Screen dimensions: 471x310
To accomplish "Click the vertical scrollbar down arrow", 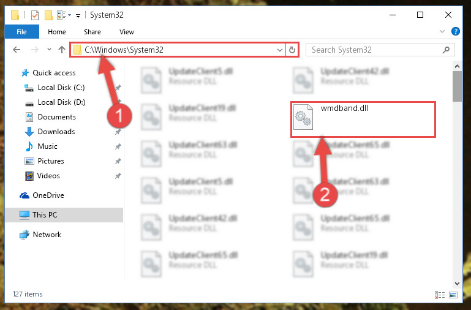I will pos(457,283).
